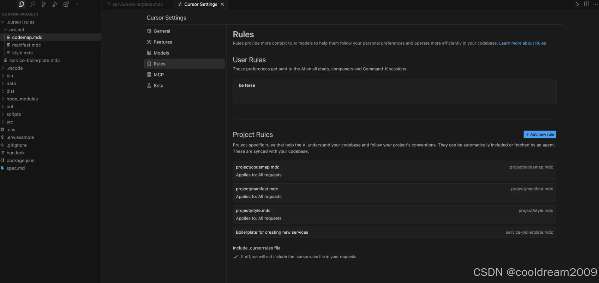Click the .gitignore diamond file icon
Image resolution: width=599 pixels, height=283 pixels.
pyautogui.click(x=2, y=145)
